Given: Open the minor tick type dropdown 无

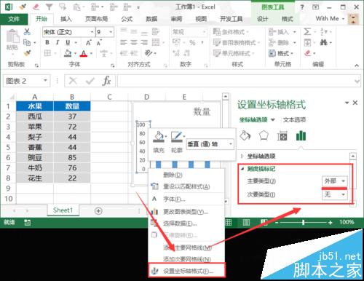Looking at the screenshot, I should (x=343, y=194).
